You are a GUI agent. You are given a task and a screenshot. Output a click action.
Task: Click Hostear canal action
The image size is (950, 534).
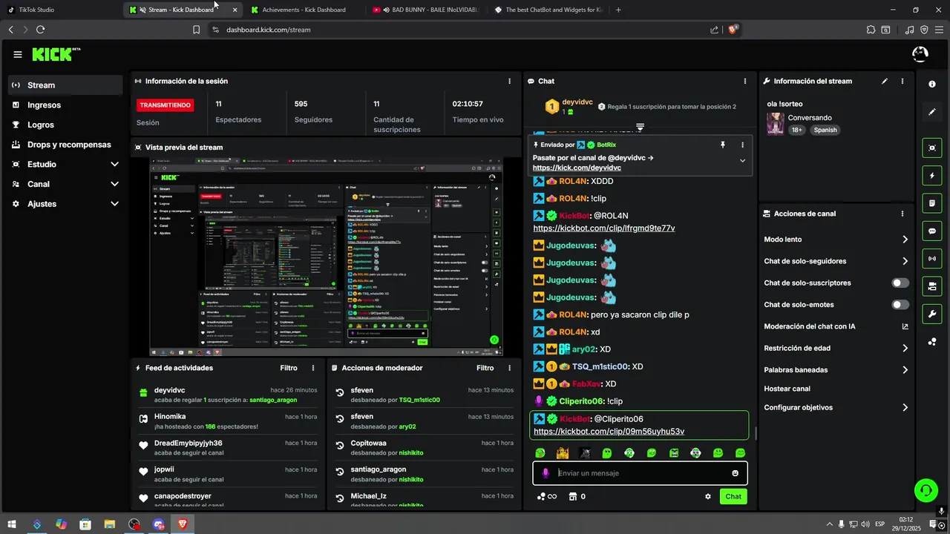pyautogui.click(x=787, y=389)
